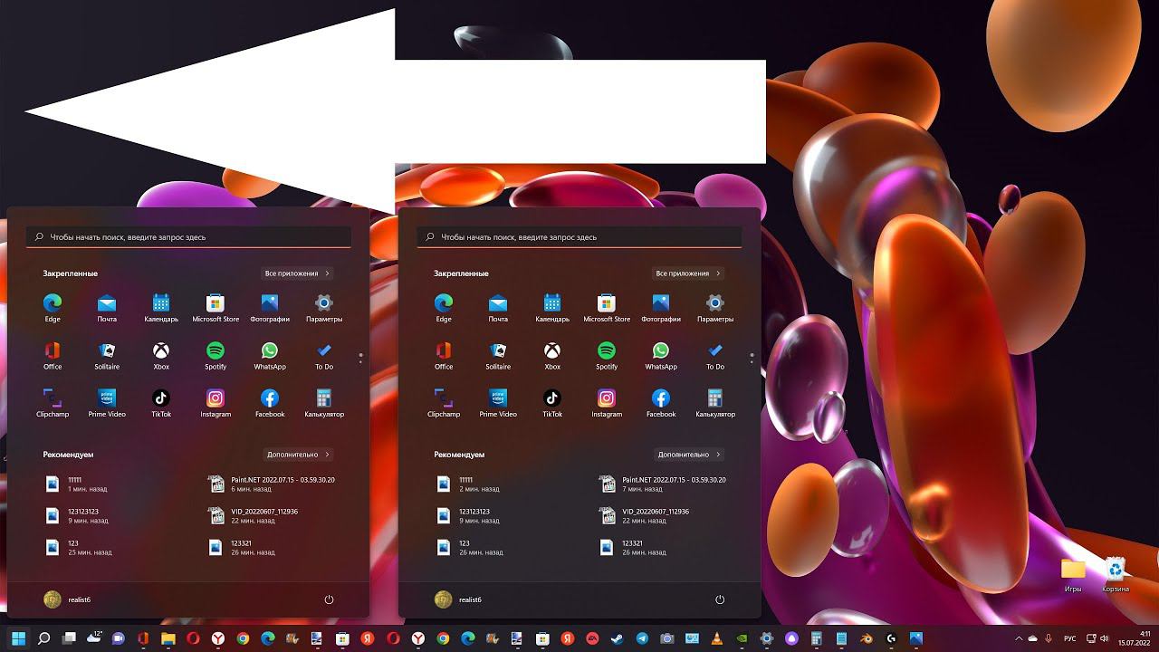Launch Spotify from the right Start menu
The image size is (1159, 652).
click(607, 355)
